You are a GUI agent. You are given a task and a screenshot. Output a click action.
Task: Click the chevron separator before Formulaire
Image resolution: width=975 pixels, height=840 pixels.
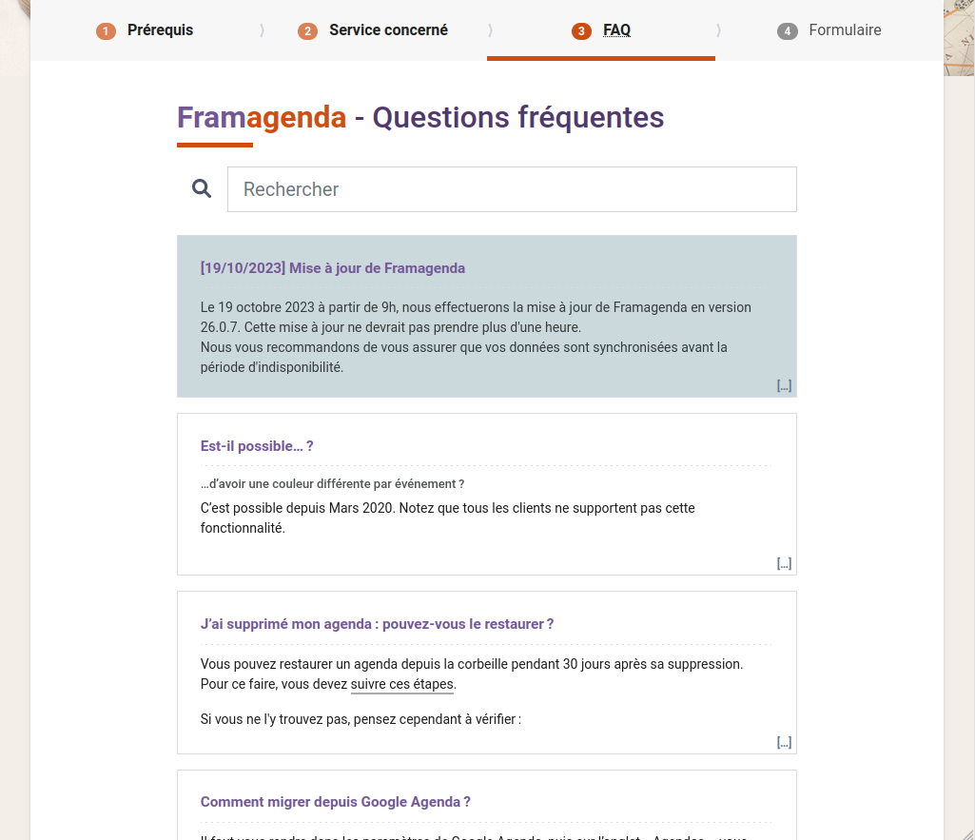[x=720, y=30]
